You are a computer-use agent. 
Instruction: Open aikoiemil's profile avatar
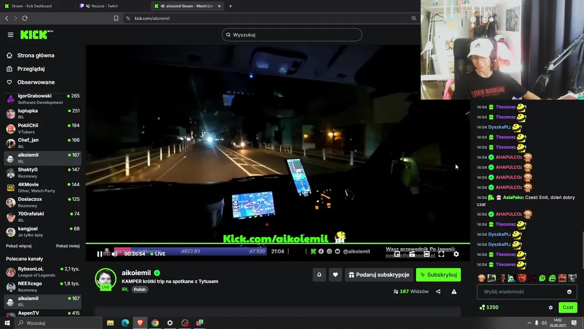point(105,279)
